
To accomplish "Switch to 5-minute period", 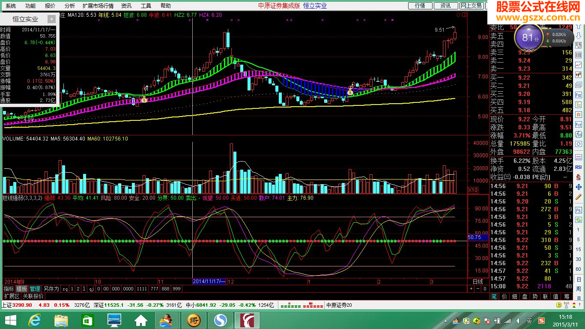I will [579, 239].
